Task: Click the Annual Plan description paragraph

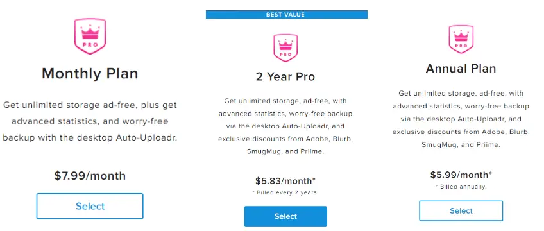Action: (461, 119)
